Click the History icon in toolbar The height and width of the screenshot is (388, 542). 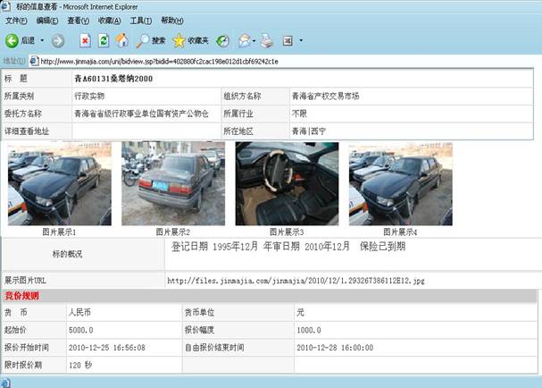point(222,40)
